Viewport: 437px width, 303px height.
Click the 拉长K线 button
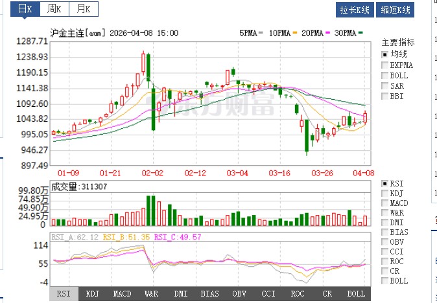pyautogui.click(x=355, y=10)
